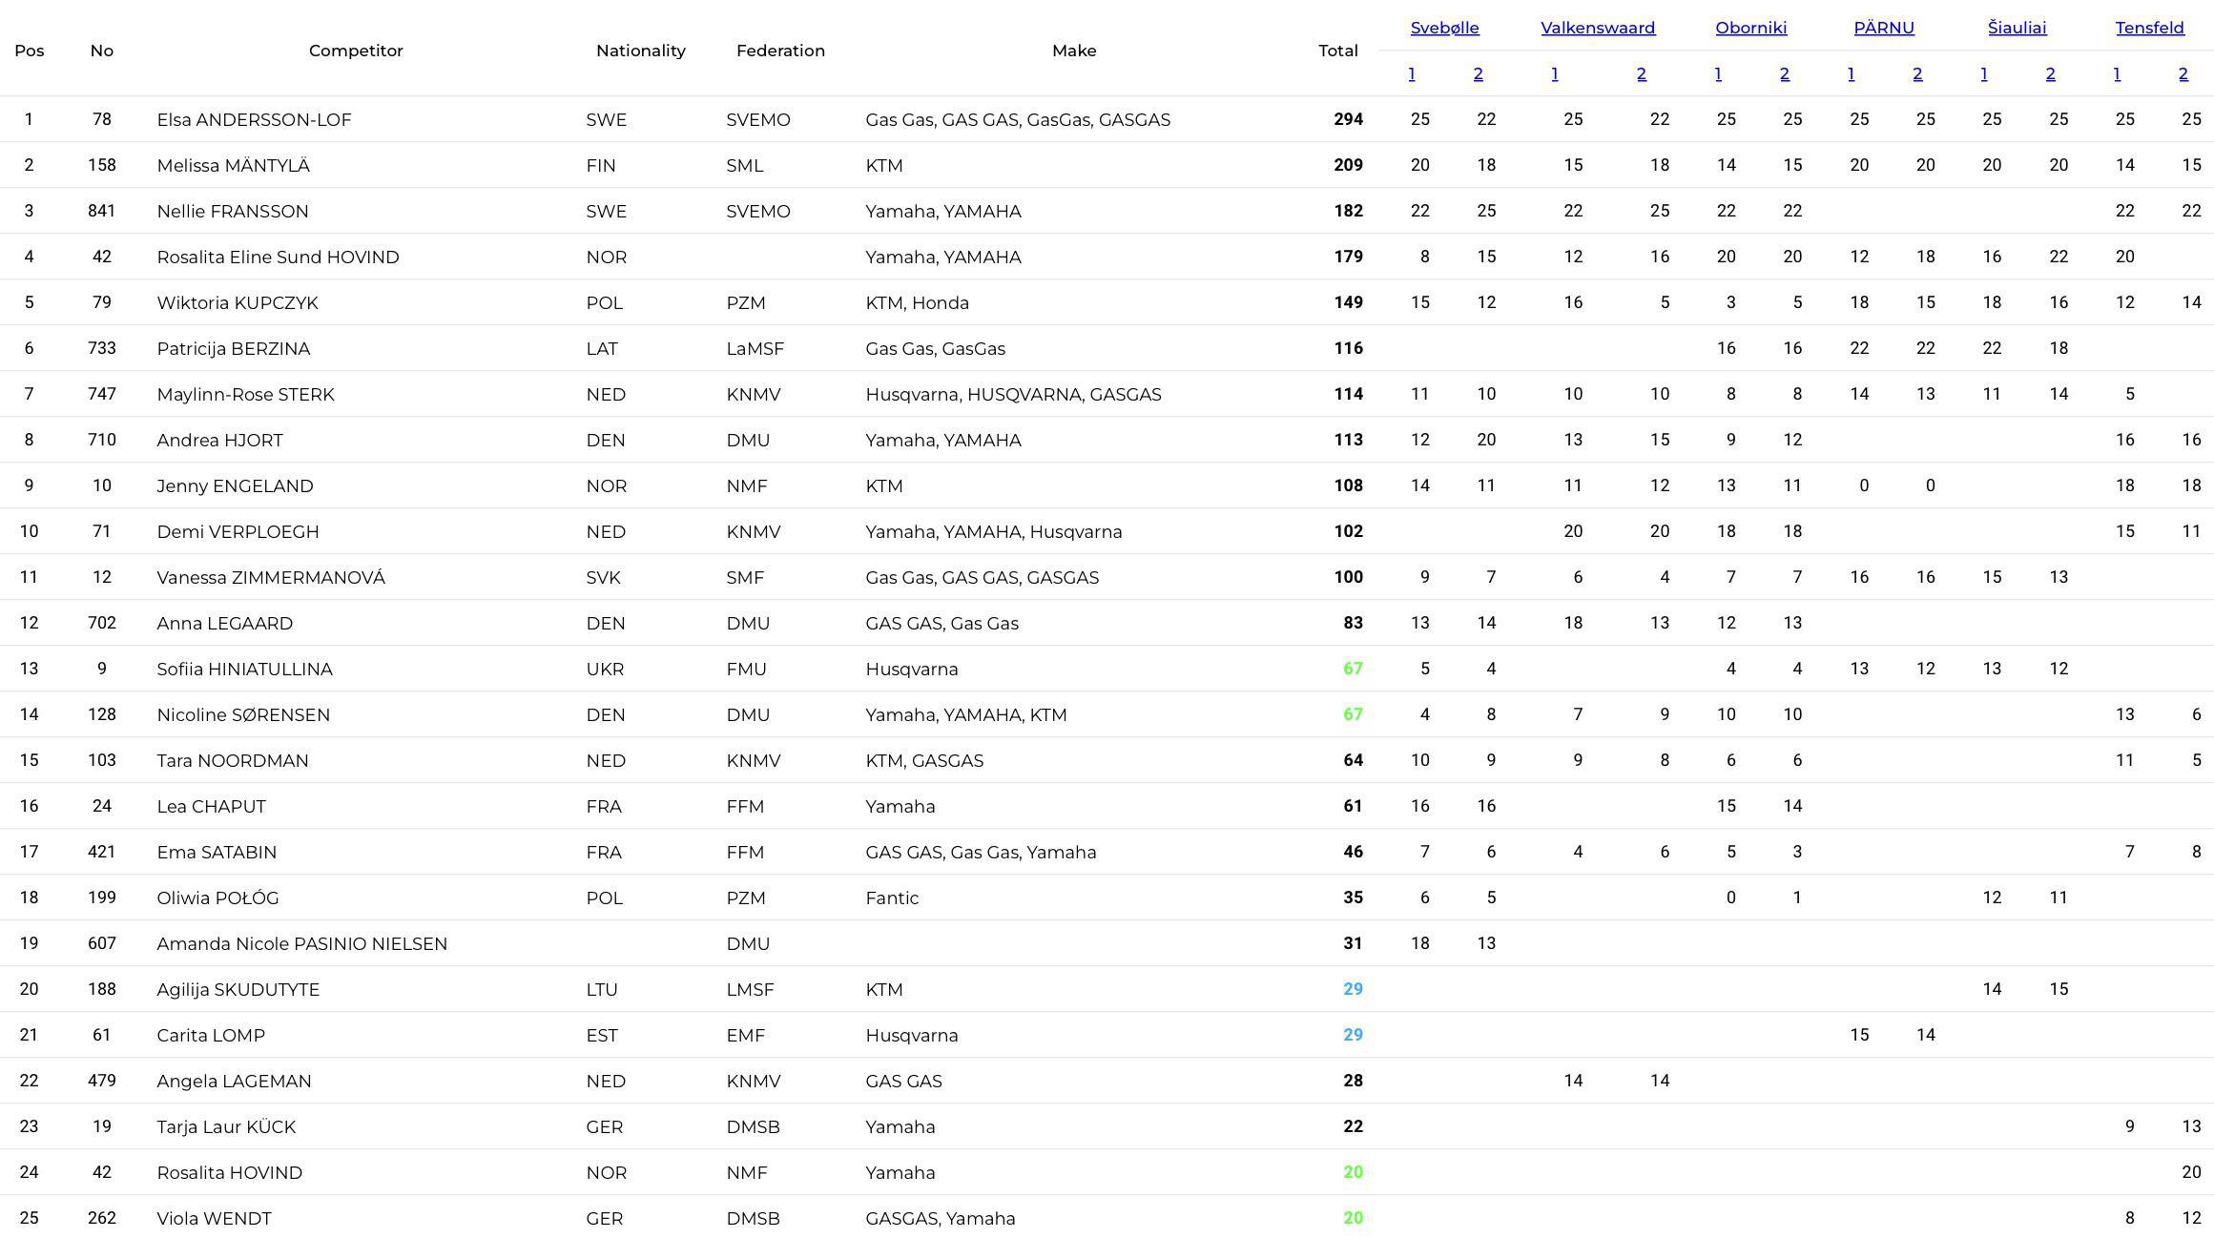Select competitor Viola WENDT
This screenshot has height=1238, width=2214.
click(x=214, y=1218)
